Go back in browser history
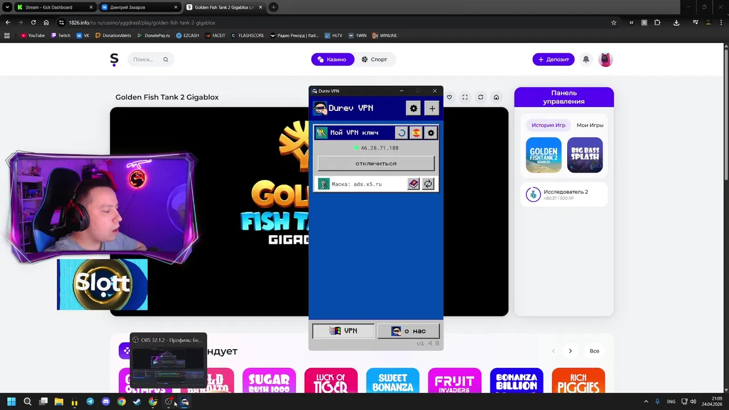 click(x=7, y=23)
